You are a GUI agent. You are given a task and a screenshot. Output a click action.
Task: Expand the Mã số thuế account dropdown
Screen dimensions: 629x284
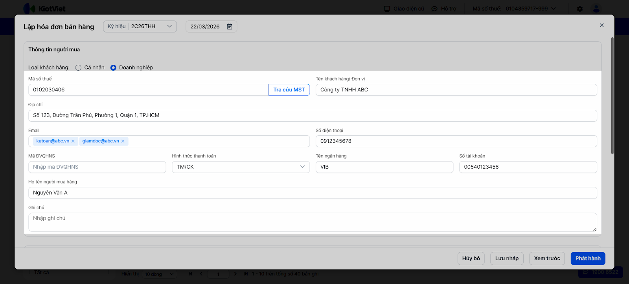(x=554, y=9)
